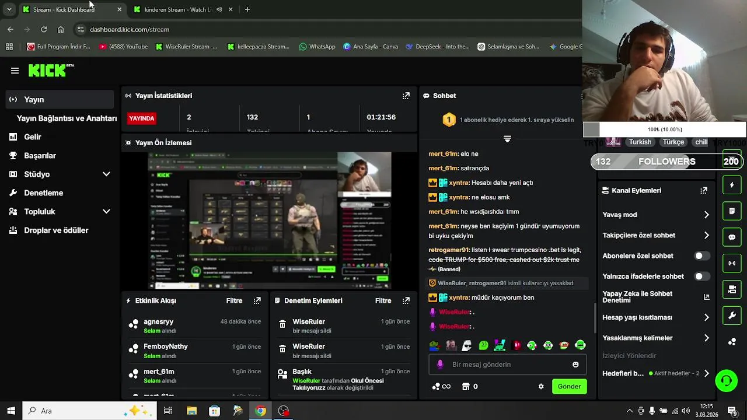The image size is (747, 420).
Task: Open Hedefleri settings arrow
Action: [706, 373]
